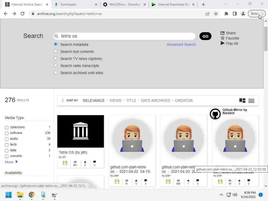Open the Chrome profile avatar
This screenshot has height=201, width=268.
243,14
